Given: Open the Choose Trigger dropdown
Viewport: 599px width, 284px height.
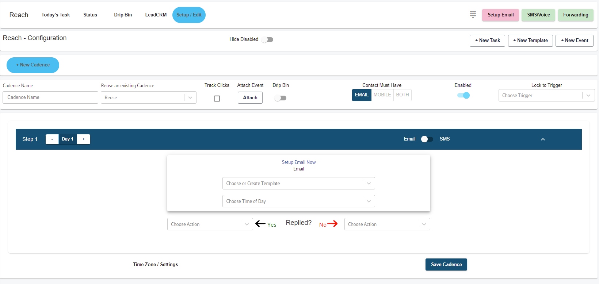Looking at the screenshot, I should point(547,95).
